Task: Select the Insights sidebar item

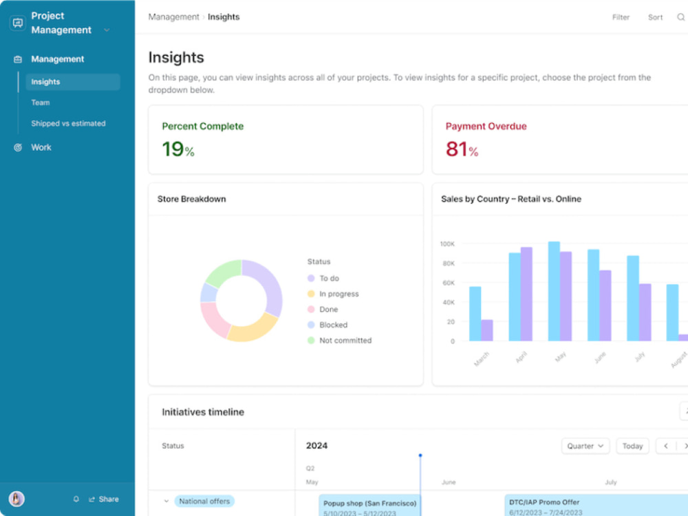Action: (73, 82)
